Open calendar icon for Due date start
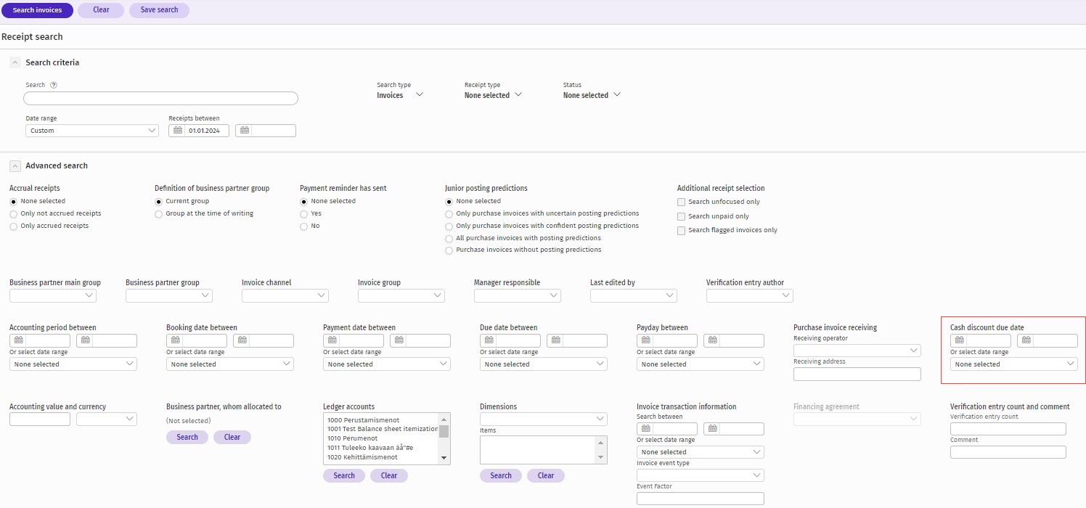This screenshot has width=1086, height=508. click(489, 340)
